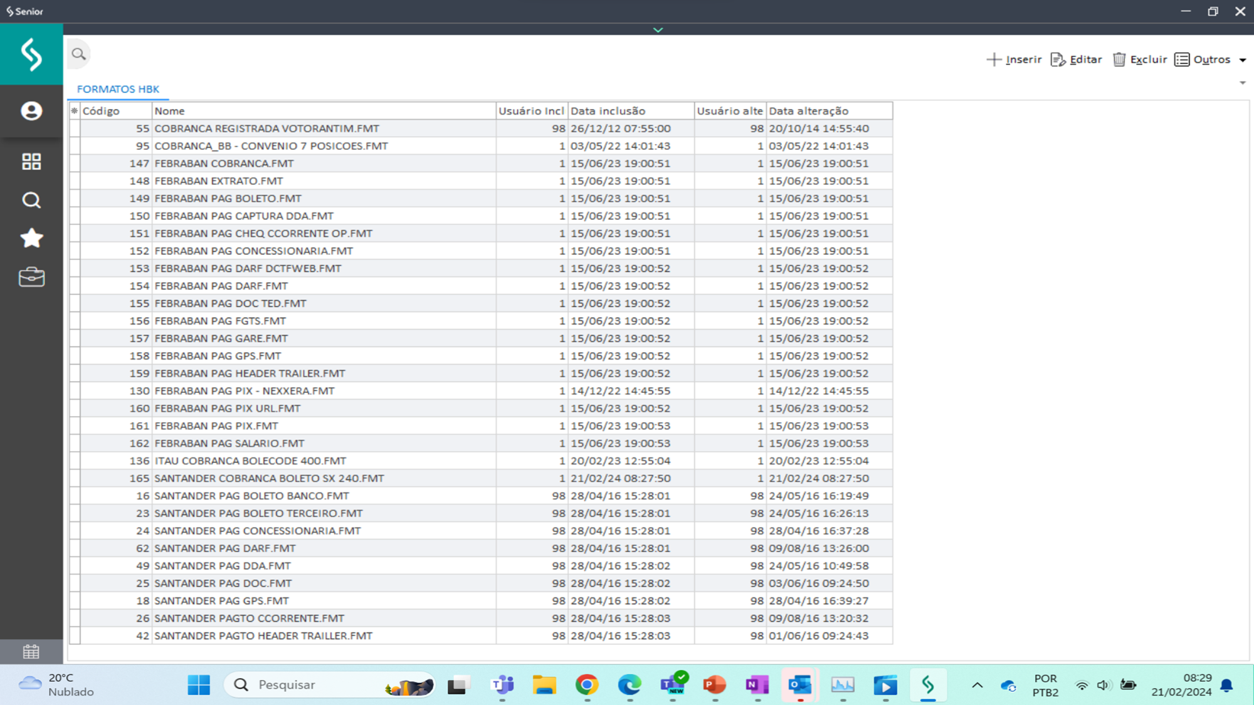Select row ITAU COBRANCA BOLECODE 400.FMT

coord(481,461)
